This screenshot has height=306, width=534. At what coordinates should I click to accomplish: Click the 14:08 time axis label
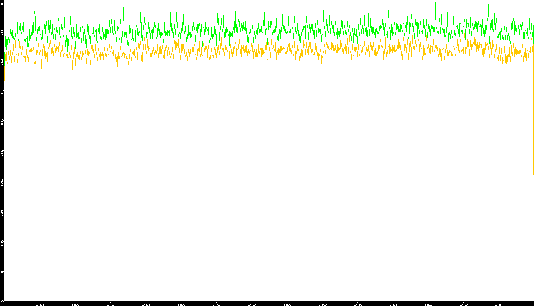coord(287,305)
